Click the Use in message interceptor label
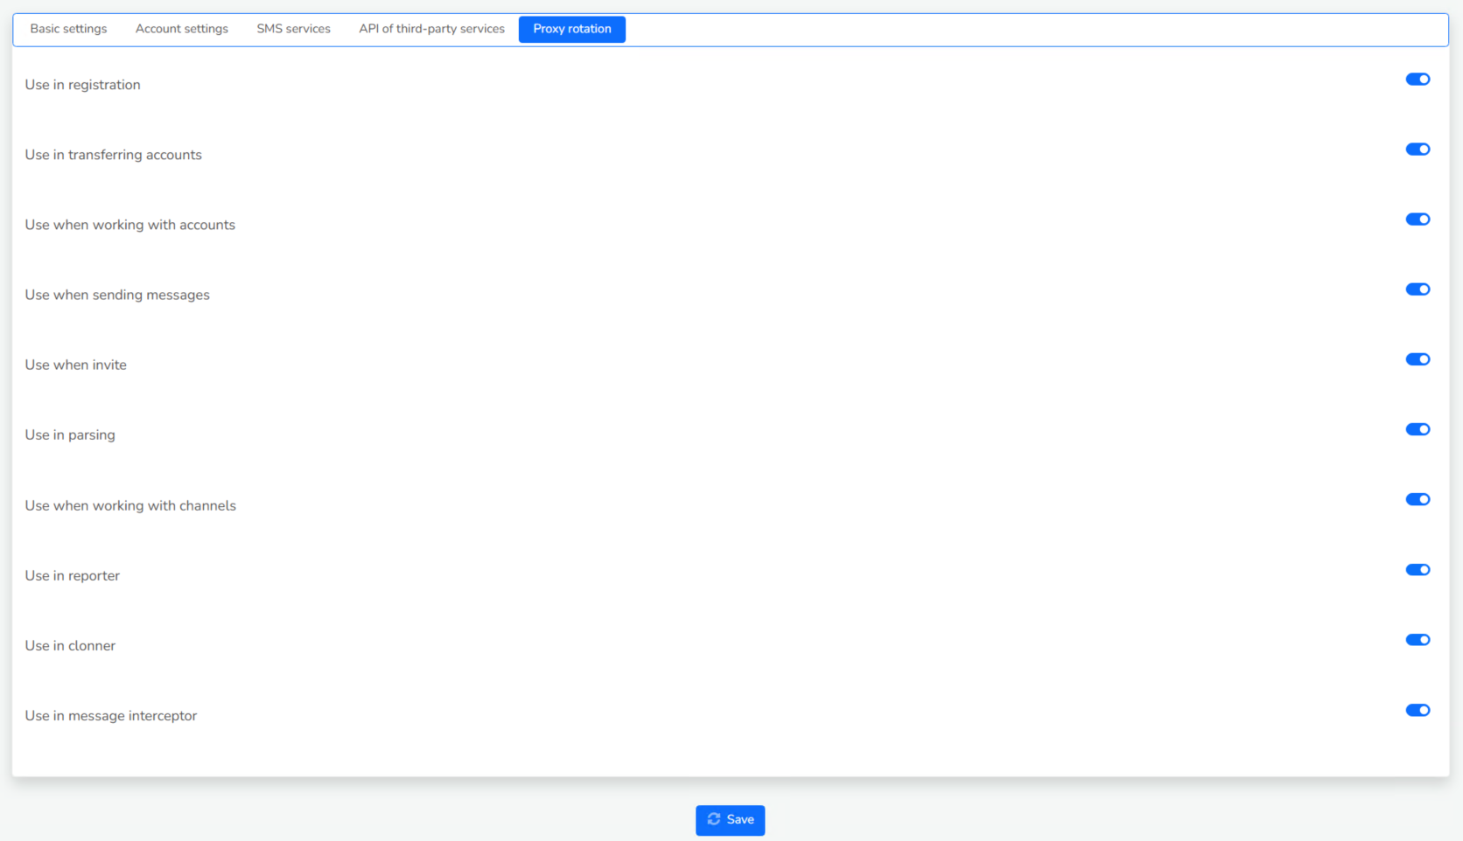Viewport: 1463px width, 841px height. click(x=111, y=716)
